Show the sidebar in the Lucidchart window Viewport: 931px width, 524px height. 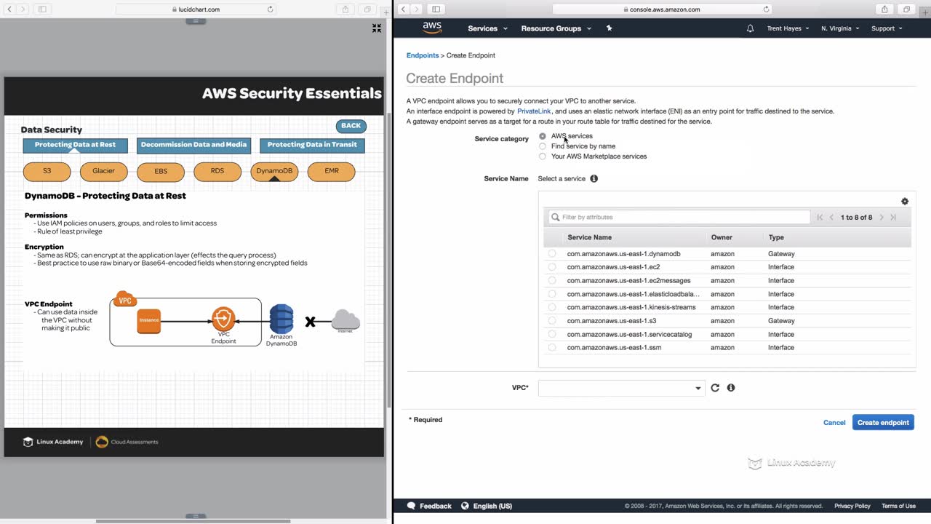42,9
